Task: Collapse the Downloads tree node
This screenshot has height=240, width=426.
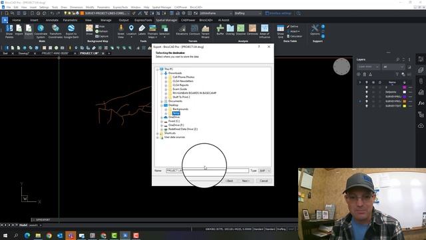Action: pyautogui.click(x=162, y=73)
